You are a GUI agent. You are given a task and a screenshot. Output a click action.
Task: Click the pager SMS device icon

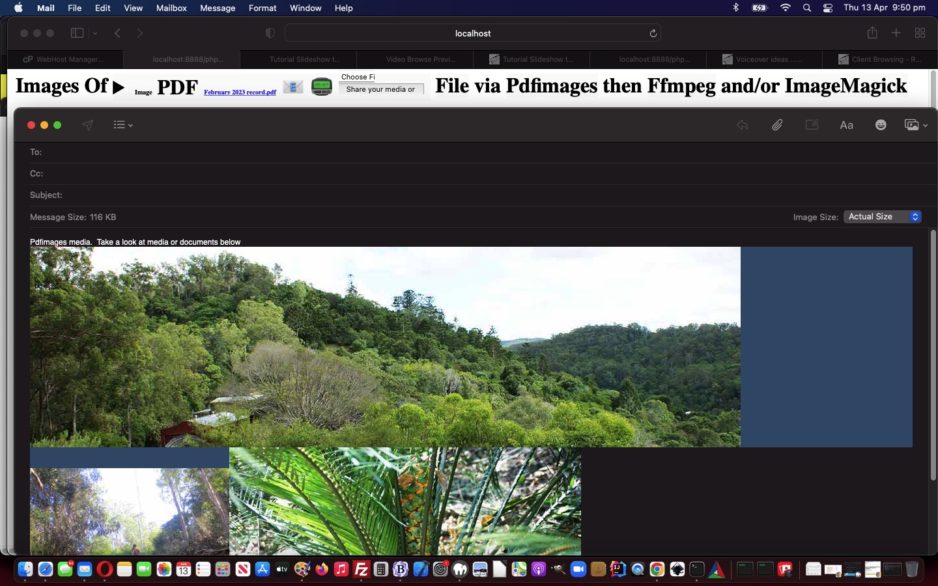click(x=322, y=86)
